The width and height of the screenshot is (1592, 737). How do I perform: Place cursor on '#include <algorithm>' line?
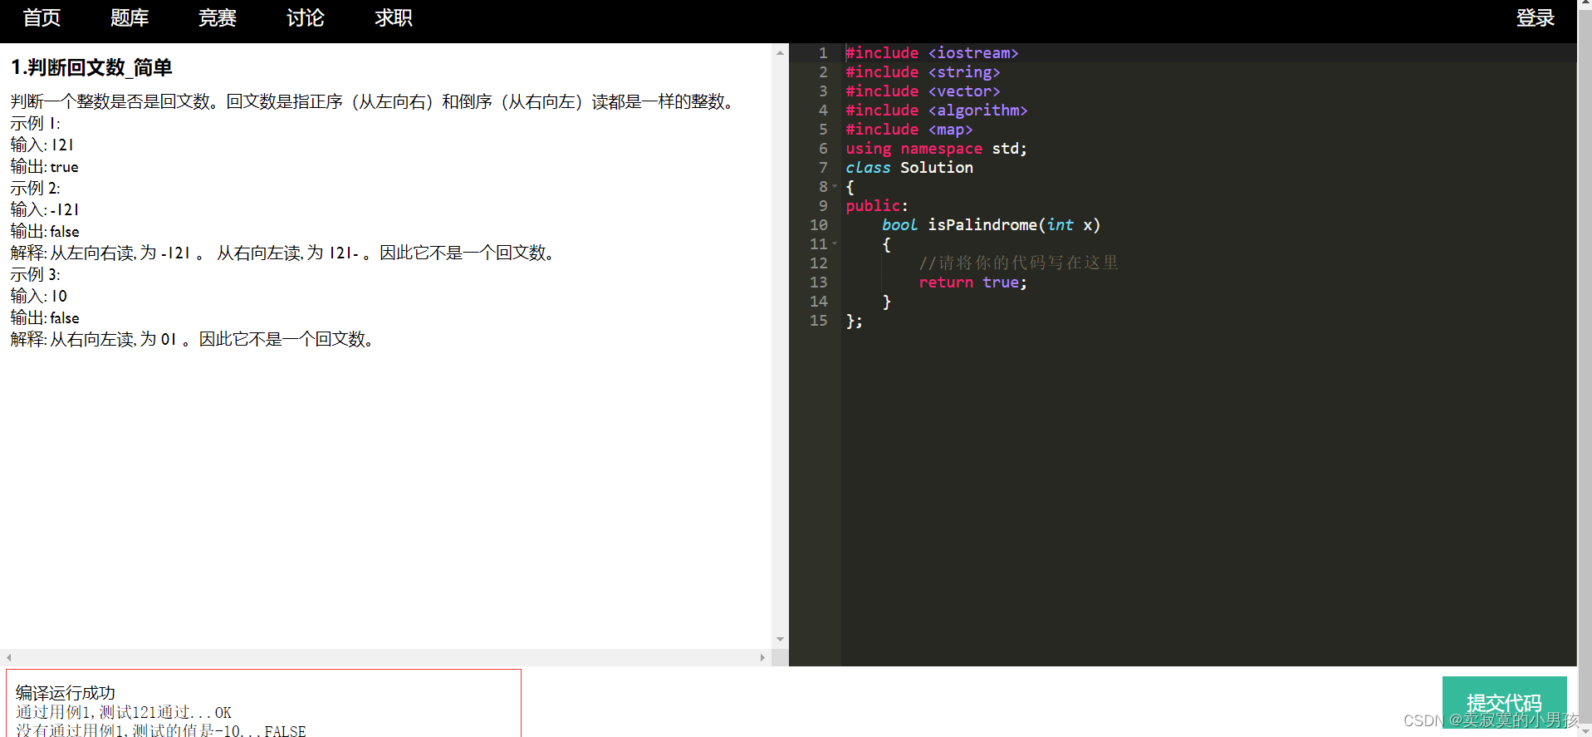pos(937,111)
